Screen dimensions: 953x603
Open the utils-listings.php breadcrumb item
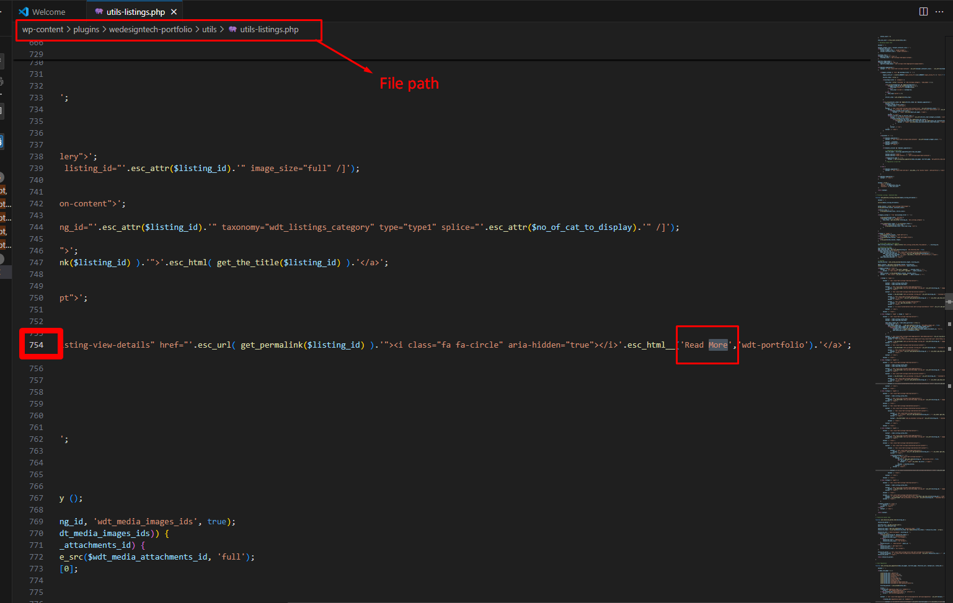[269, 29]
